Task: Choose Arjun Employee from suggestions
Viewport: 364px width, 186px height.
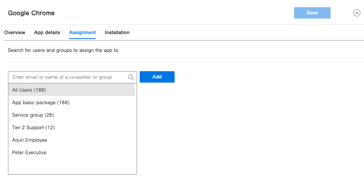Action: [x=71, y=140]
